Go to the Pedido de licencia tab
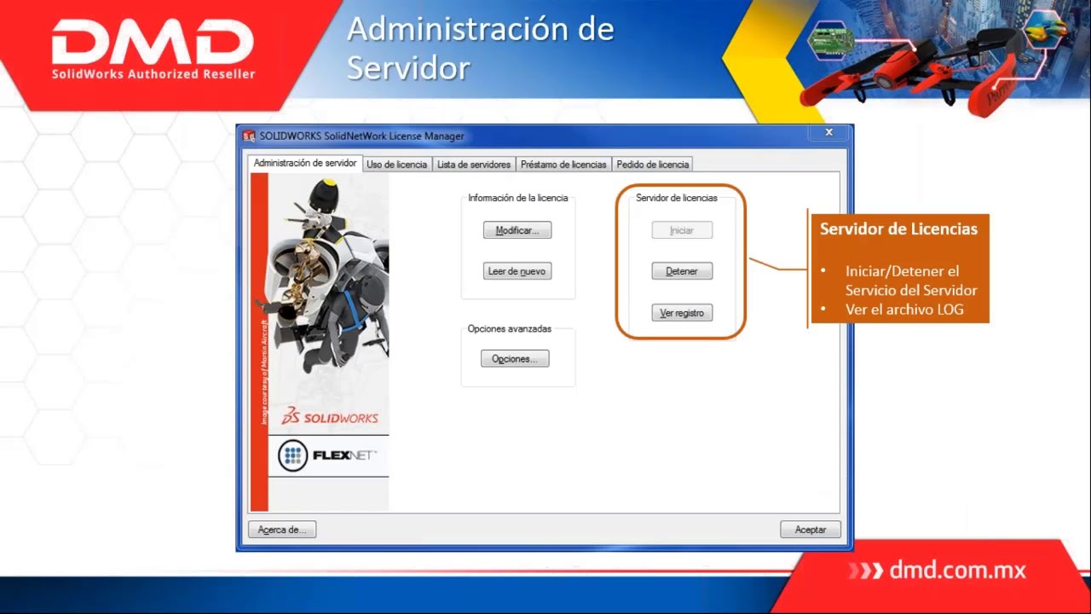The width and height of the screenshot is (1091, 614). click(652, 165)
